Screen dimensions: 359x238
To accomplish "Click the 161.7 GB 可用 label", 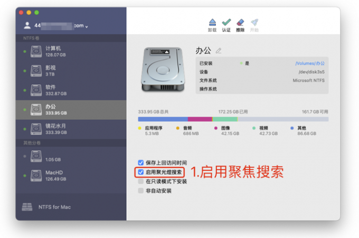I will pyautogui.click(x=315, y=112).
